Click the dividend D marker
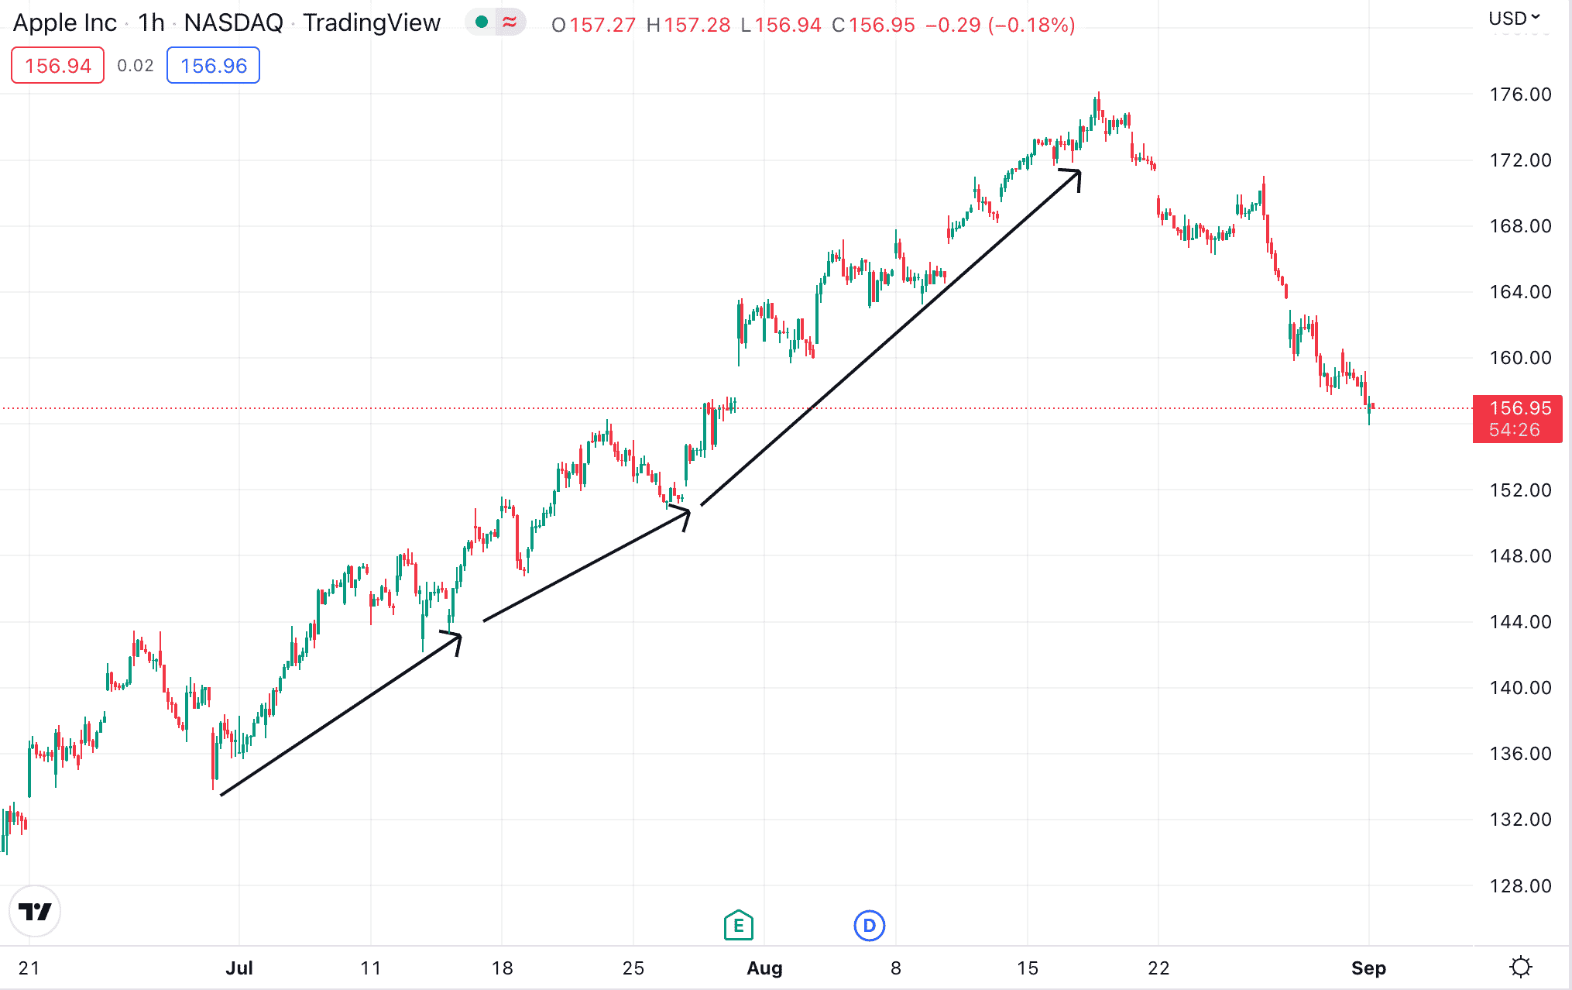The height and width of the screenshot is (990, 1572). [x=870, y=925]
